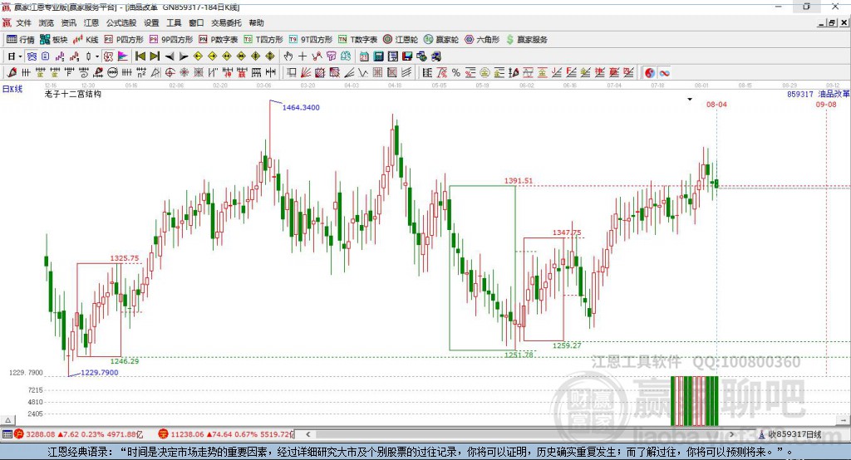Viewport: 851px width, 460px height.
Task: Launch the 赢家轮 wheel tool
Action: click(x=441, y=40)
